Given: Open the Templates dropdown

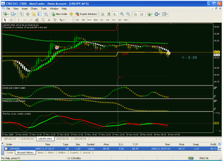Looking at the screenshot, I should point(165,14).
